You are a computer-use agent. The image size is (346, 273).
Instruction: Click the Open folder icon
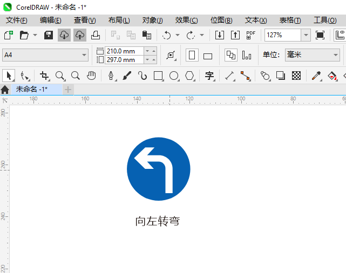coord(24,35)
